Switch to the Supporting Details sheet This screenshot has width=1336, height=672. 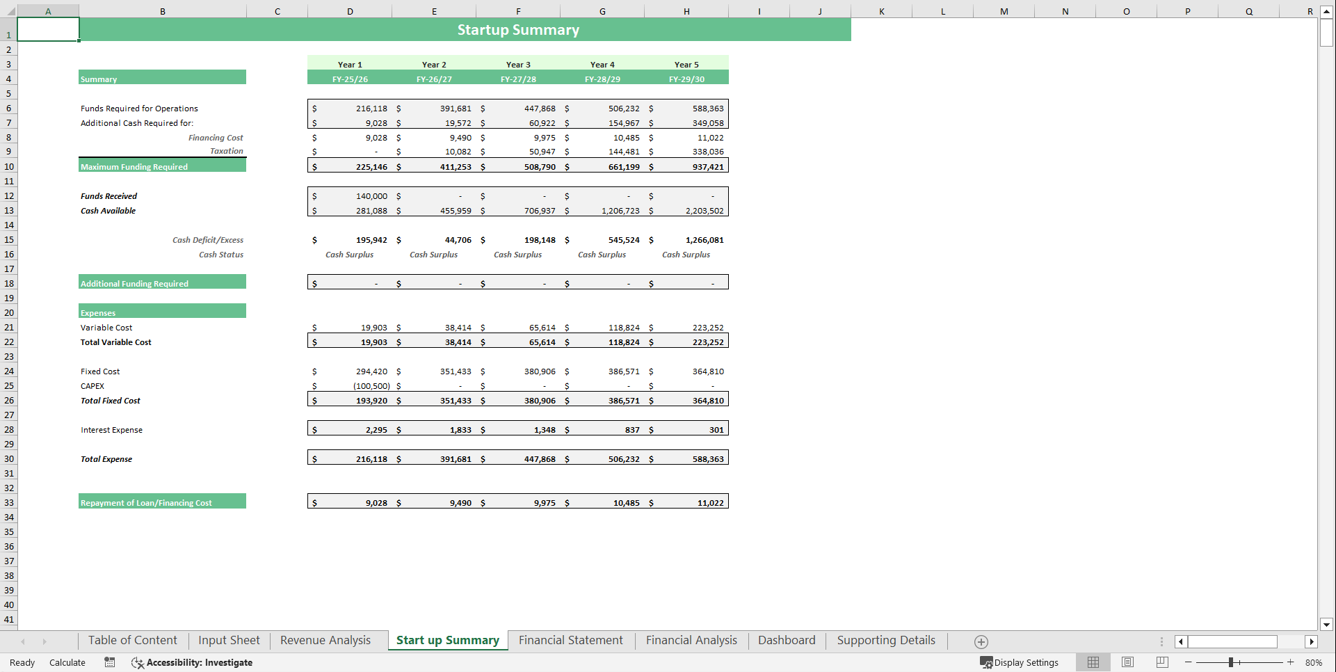tap(885, 640)
